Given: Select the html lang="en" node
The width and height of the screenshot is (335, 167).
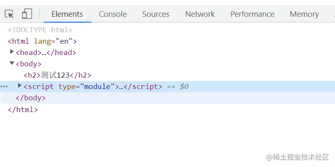Looking at the screenshot, I should point(42,41).
